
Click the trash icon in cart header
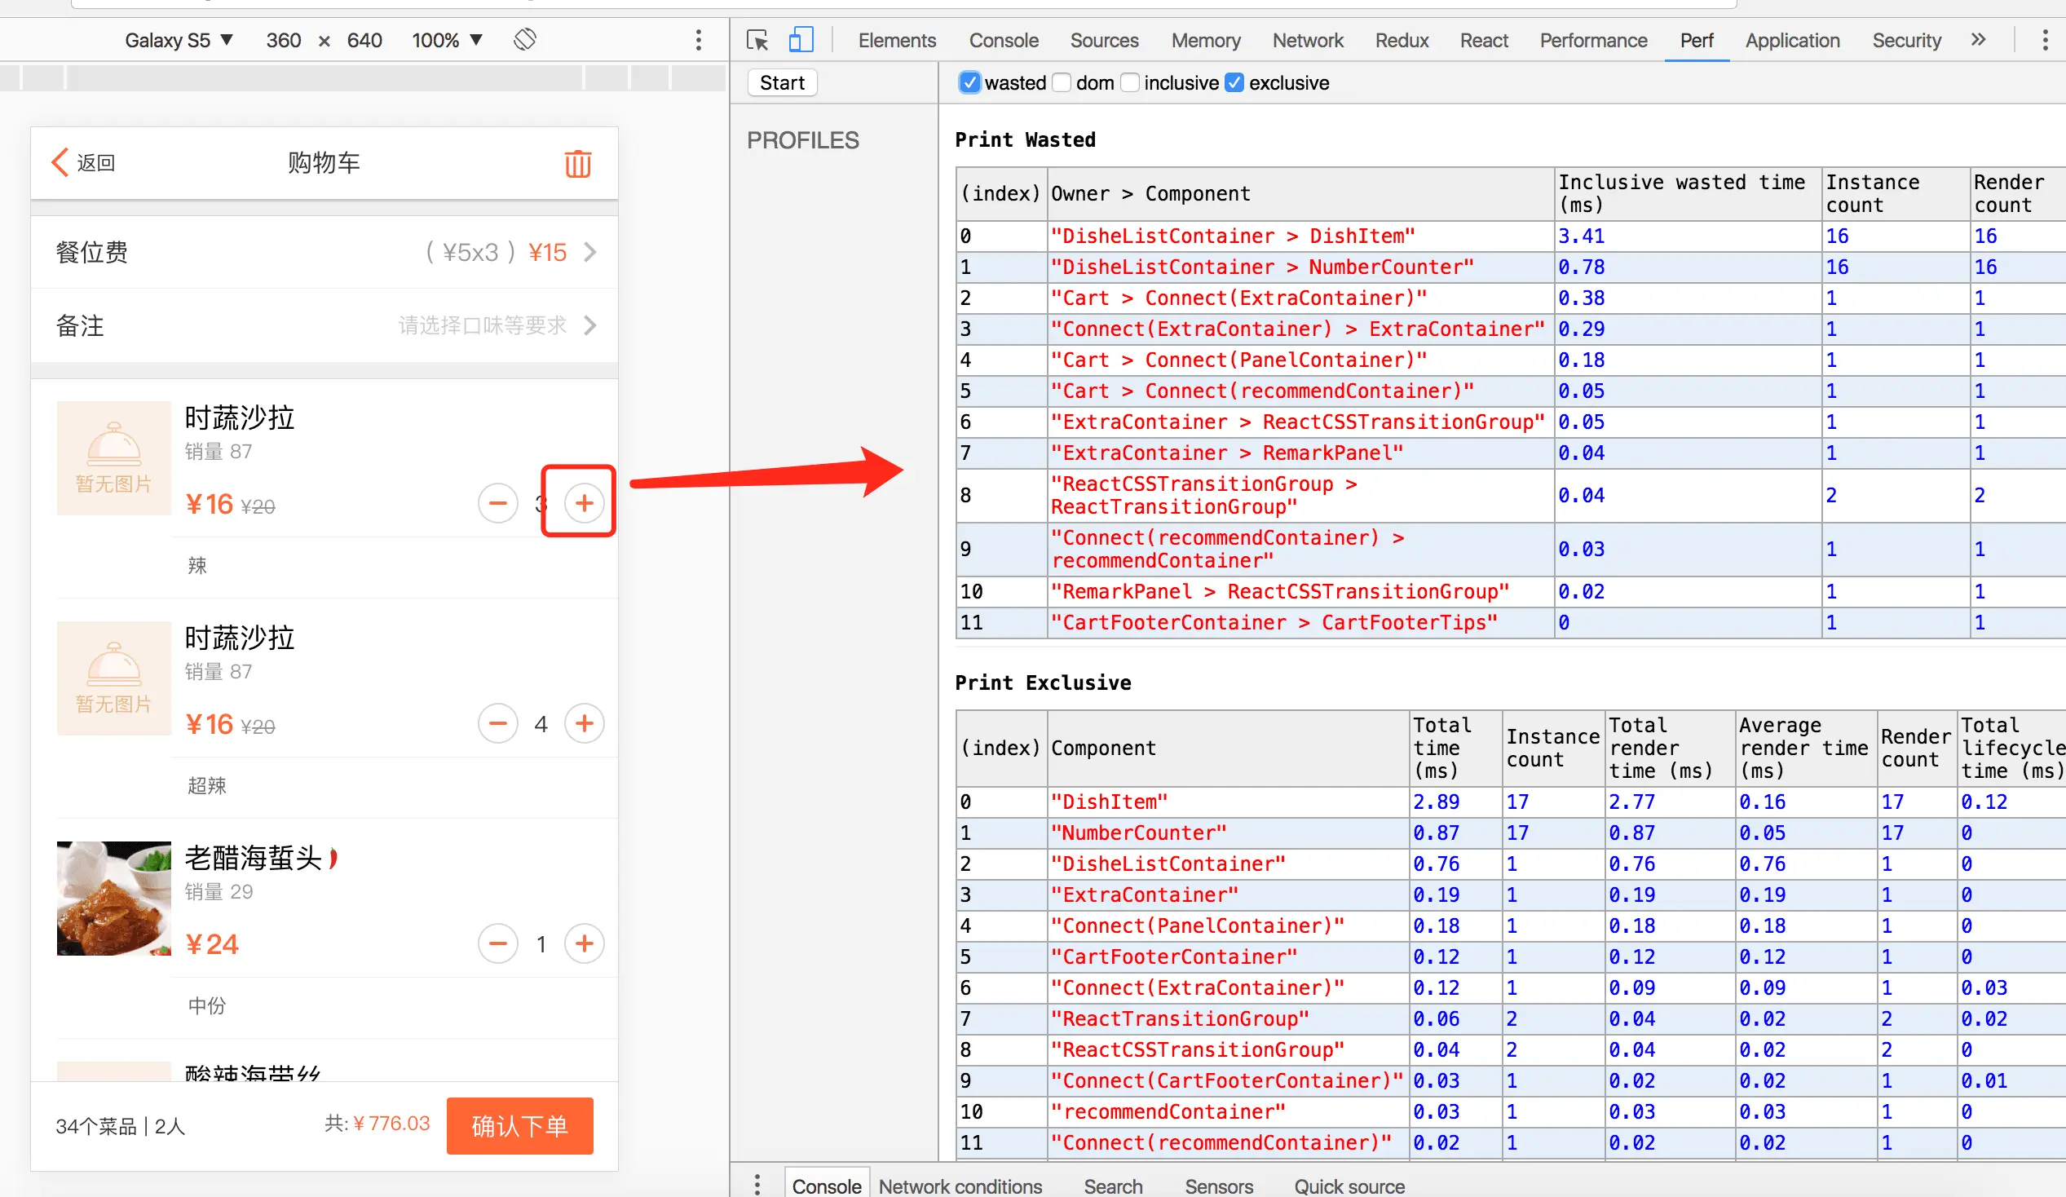(x=577, y=163)
